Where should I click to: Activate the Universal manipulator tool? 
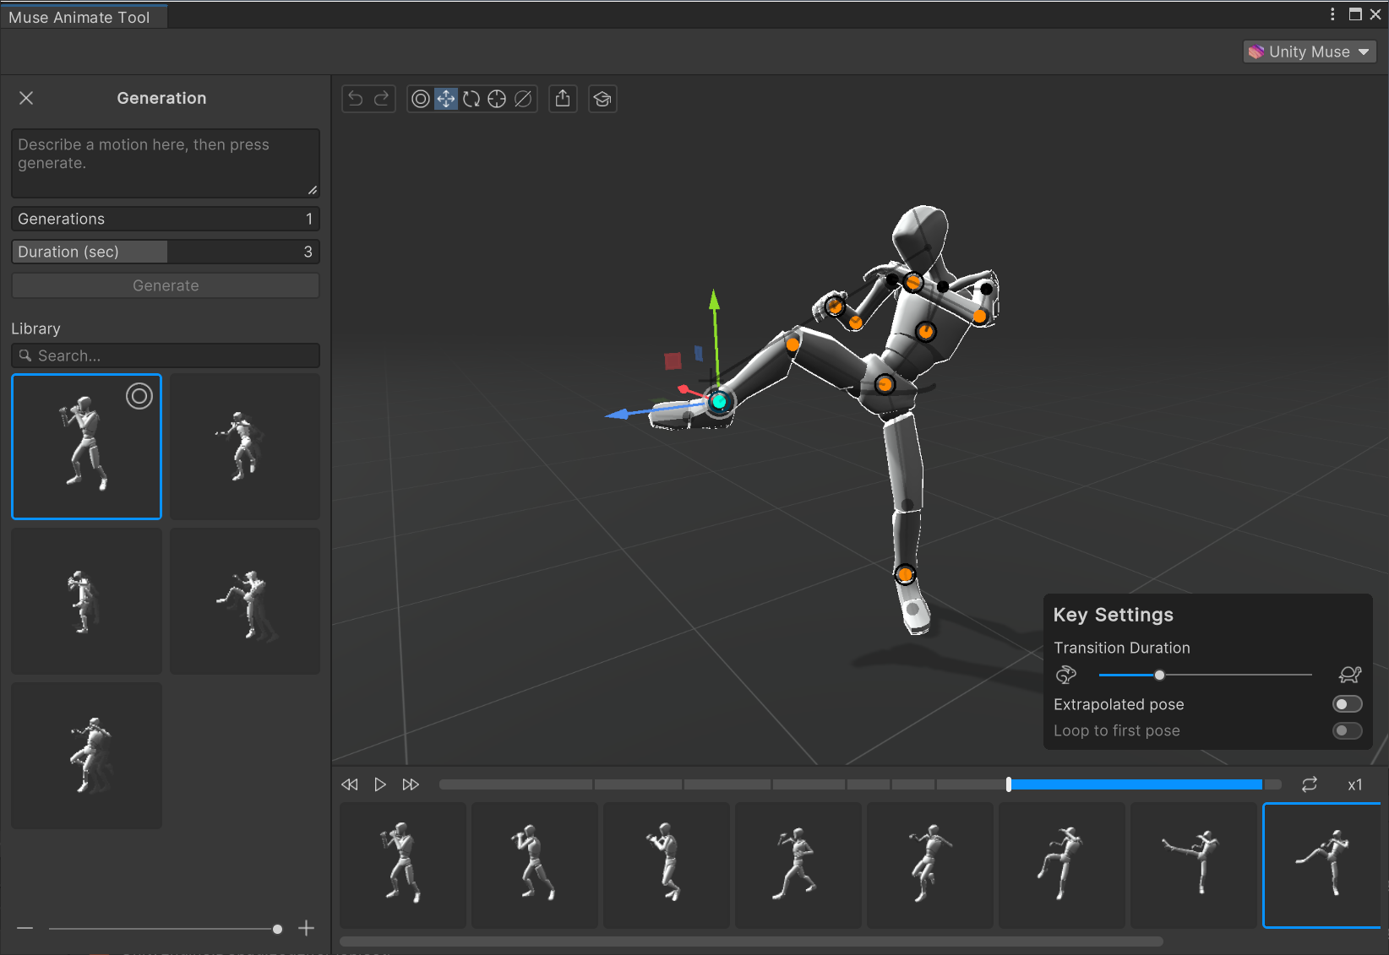[497, 99]
